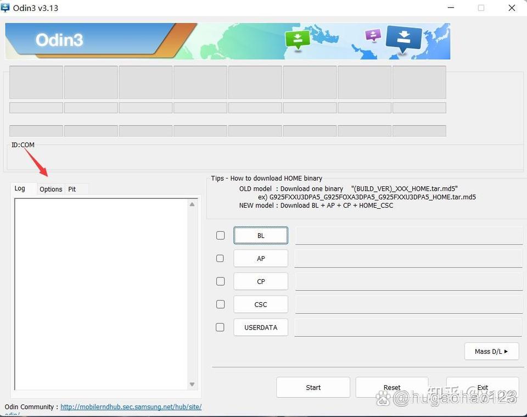Enable the BL checkbox
The height and width of the screenshot is (417, 527).
coord(220,235)
